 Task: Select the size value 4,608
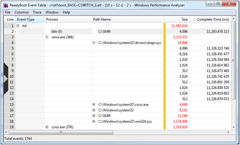click(183, 105)
